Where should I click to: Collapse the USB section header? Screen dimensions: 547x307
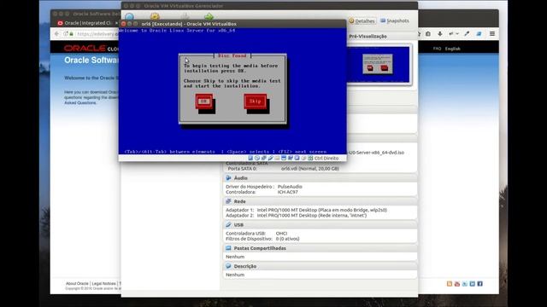pos(320,225)
